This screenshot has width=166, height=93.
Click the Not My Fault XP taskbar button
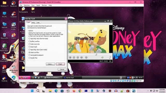[x=73, y=78]
